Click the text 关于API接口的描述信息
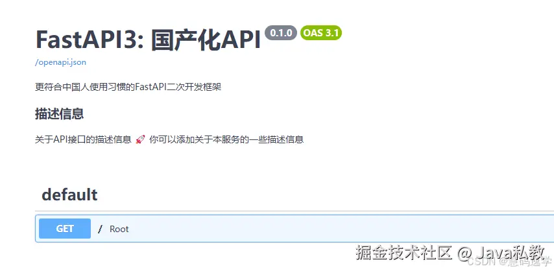Viewport: 554px width, 271px height. click(83, 139)
